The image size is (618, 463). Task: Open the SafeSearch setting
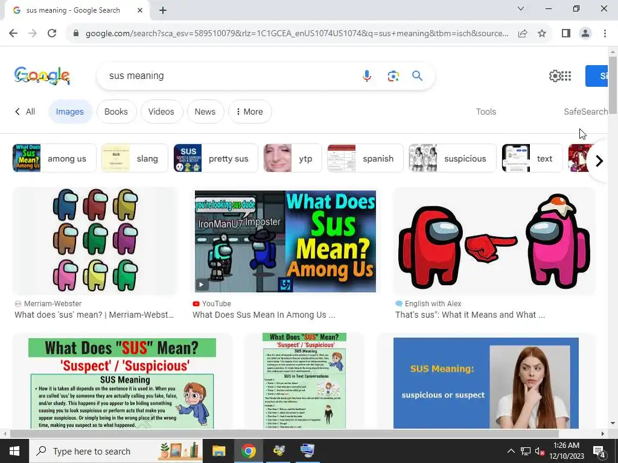[585, 112]
